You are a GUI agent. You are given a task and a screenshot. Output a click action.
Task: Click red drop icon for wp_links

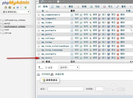tap(118, 23)
